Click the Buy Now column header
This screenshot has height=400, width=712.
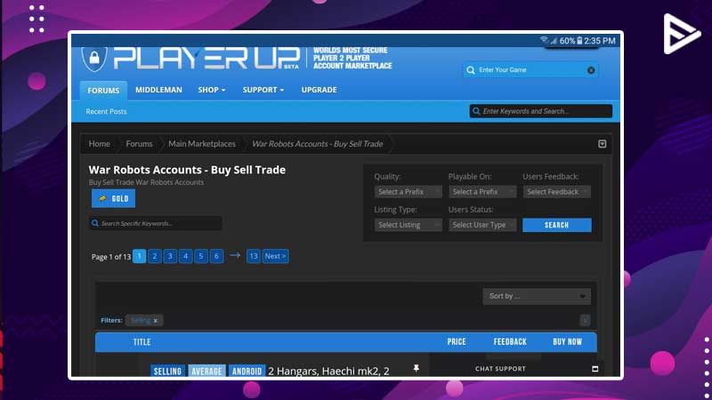click(567, 342)
